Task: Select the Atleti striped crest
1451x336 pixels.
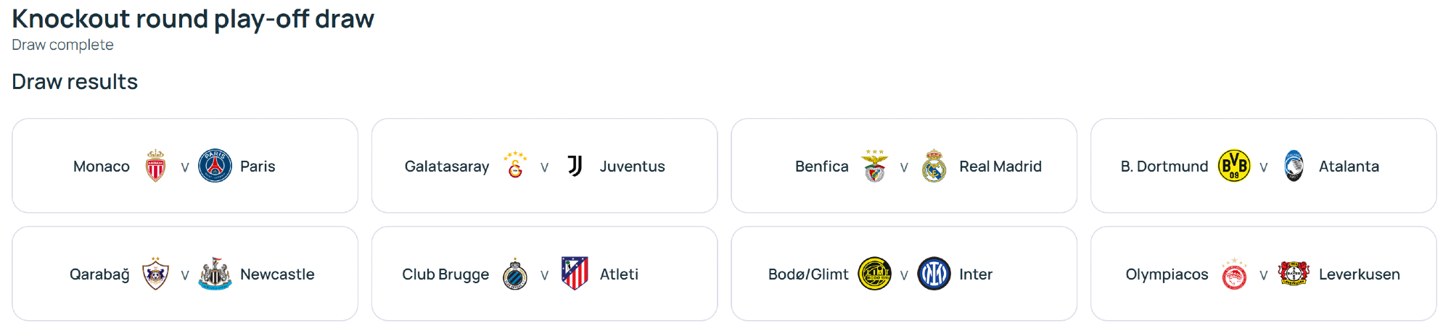Action: point(575,274)
